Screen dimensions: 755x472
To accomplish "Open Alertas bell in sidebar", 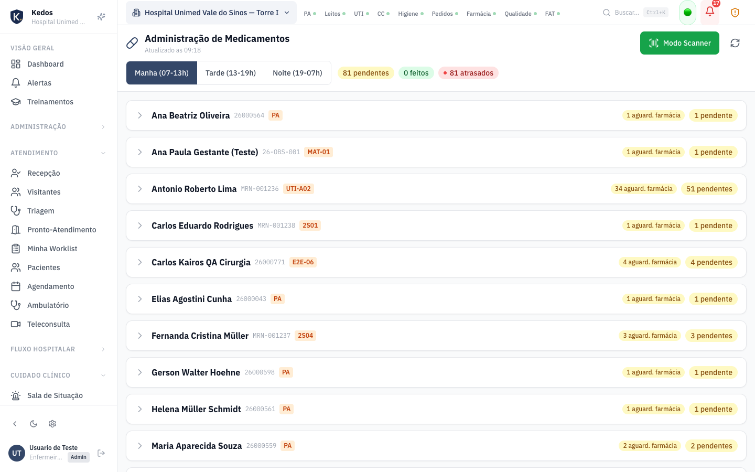I will tap(58, 83).
